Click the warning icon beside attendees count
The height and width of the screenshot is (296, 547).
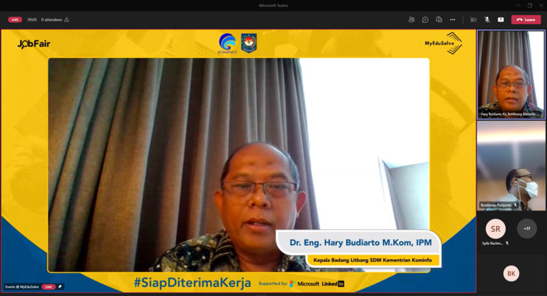66,20
